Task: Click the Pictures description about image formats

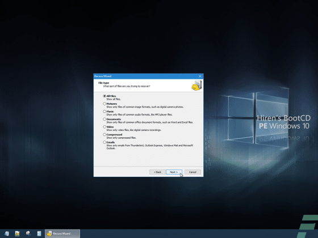Action: [145, 107]
